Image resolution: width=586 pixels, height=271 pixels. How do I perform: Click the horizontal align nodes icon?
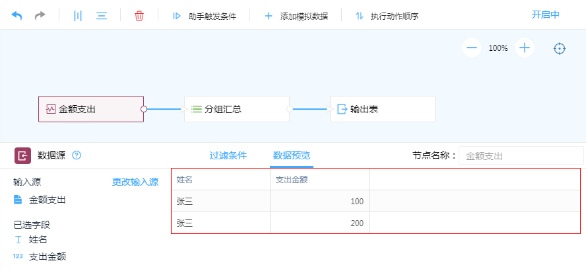102,15
